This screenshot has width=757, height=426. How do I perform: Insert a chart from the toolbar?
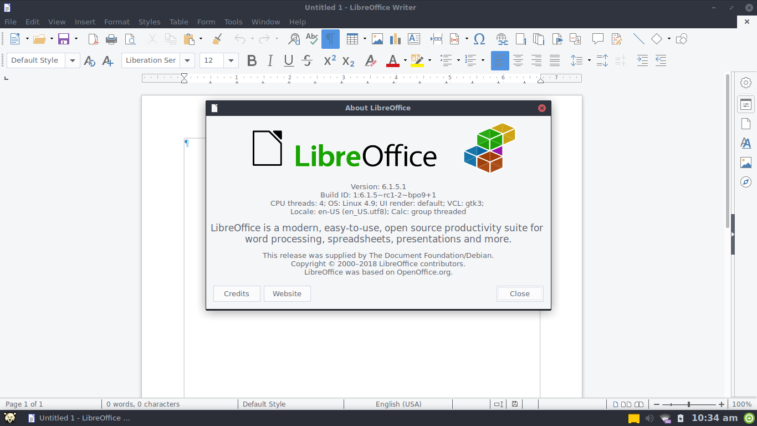[x=395, y=39]
